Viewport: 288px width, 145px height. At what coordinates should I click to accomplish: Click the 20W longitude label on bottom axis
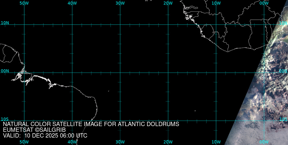click(168, 142)
